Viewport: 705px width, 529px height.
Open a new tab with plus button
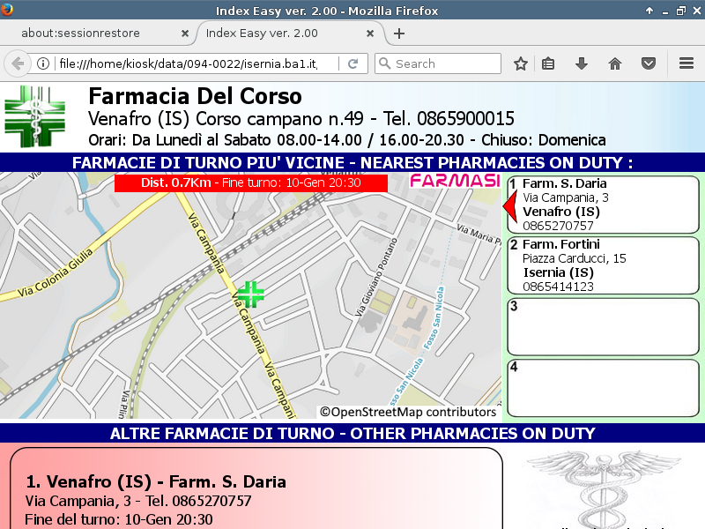click(x=399, y=34)
